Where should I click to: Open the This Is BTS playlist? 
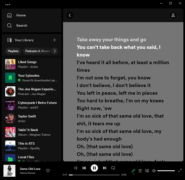coord(32,146)
